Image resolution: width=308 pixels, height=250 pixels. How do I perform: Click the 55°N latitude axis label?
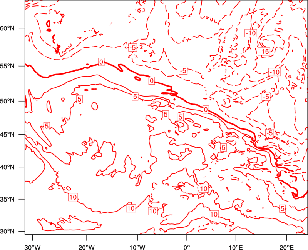(7, 66)
